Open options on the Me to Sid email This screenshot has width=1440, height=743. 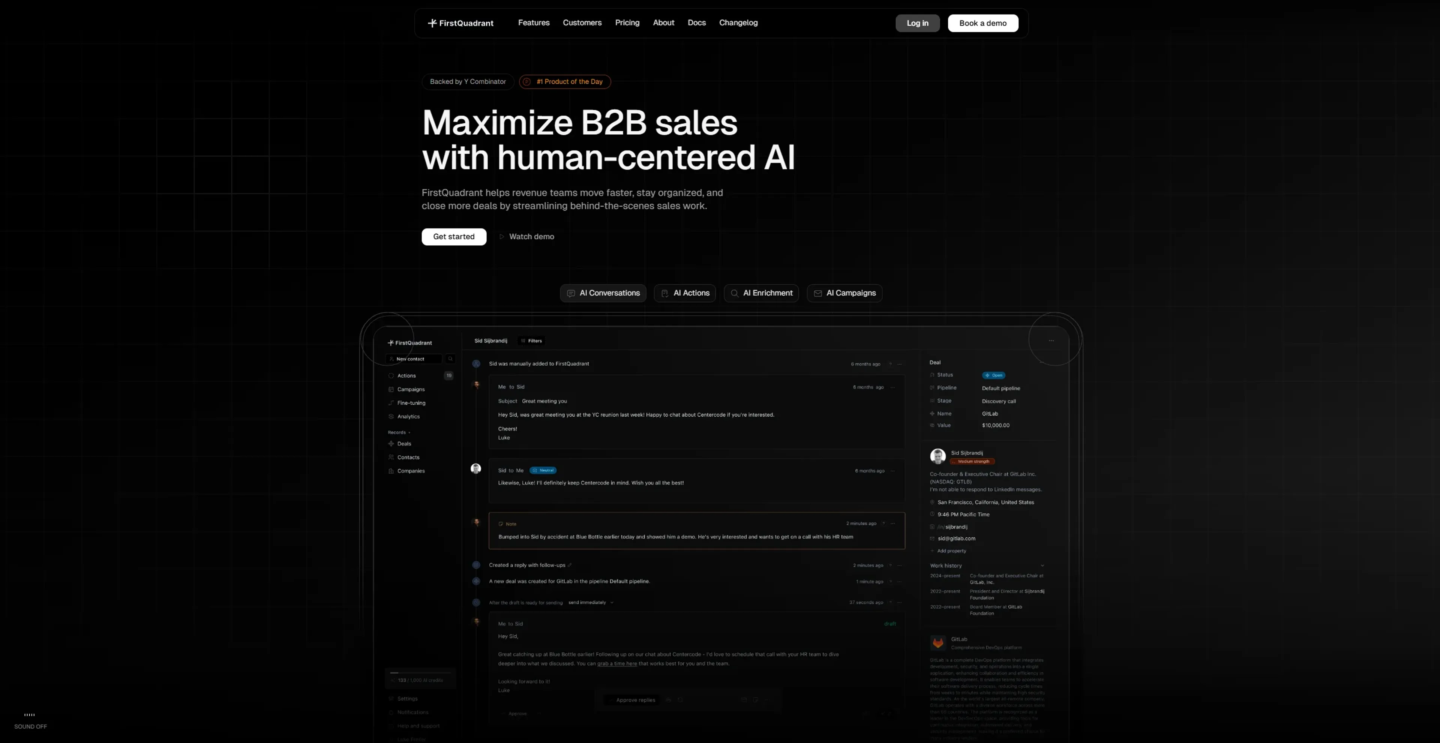point(892,387)
